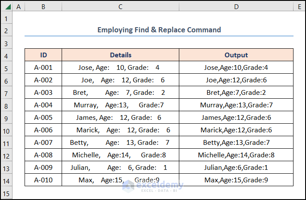This screenshot has height=200, width=306.
Task: Click the Select All corner triangle
Action: [6, 6]
